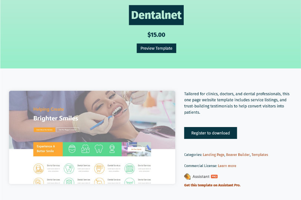Click the single tooth icon in green bar
This screenshot has width=301, height=200.
point(99,149)
